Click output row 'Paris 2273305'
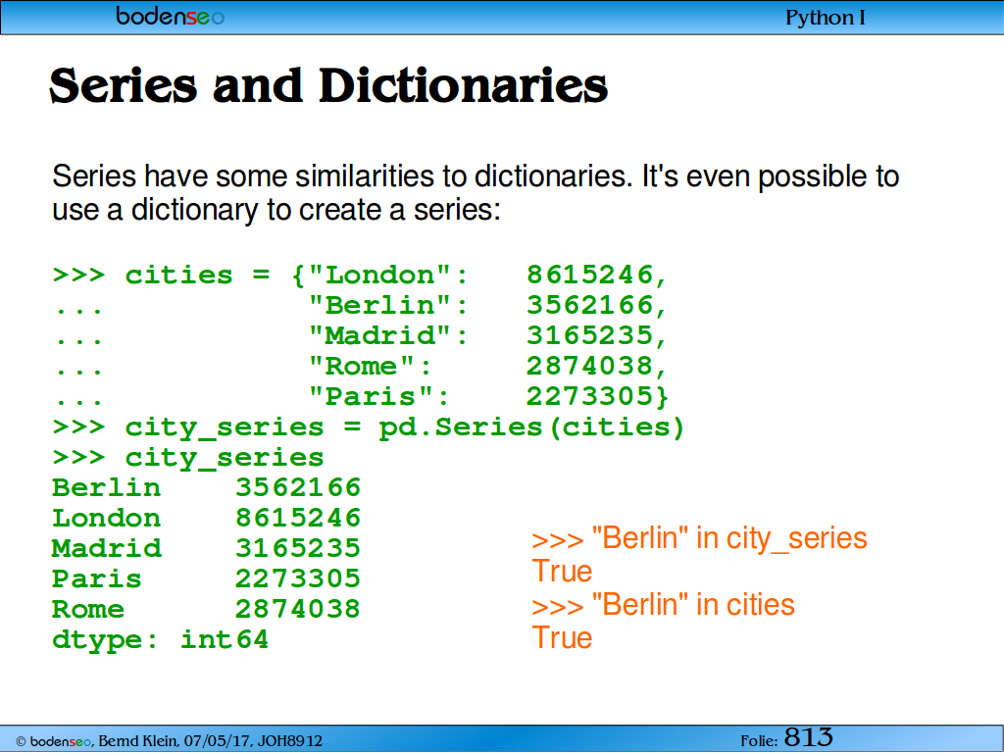The image size is (1004, 753). pyautogui.click(x=206, y=578)
